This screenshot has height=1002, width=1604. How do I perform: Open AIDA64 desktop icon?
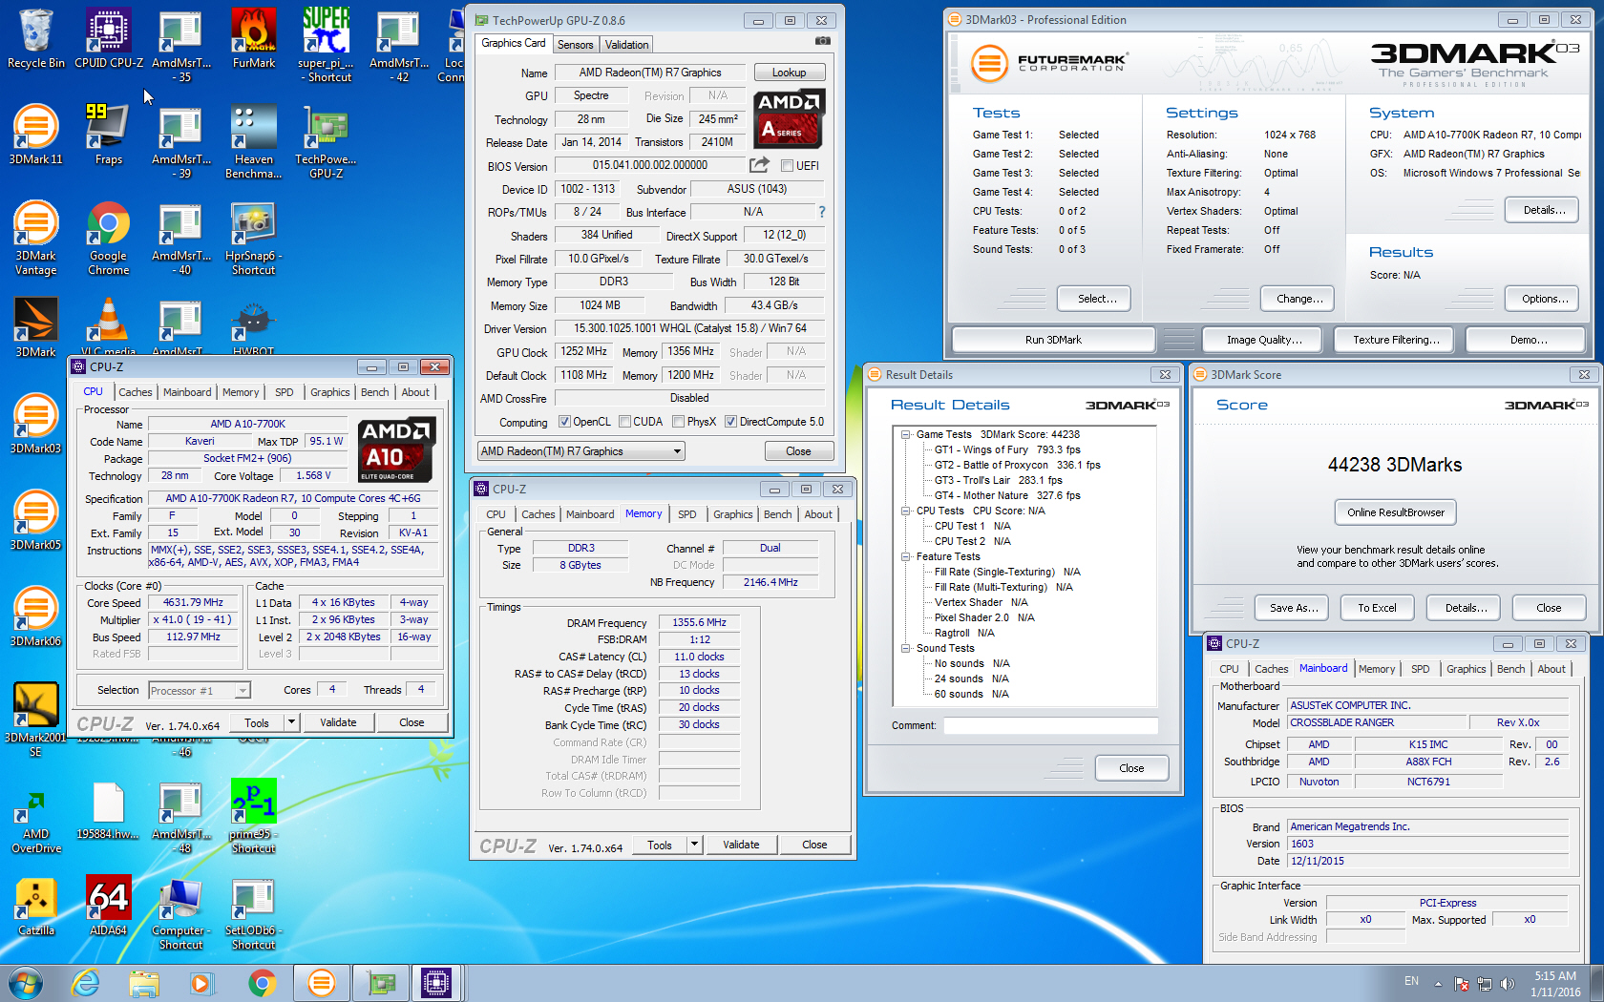coord(108,907)
